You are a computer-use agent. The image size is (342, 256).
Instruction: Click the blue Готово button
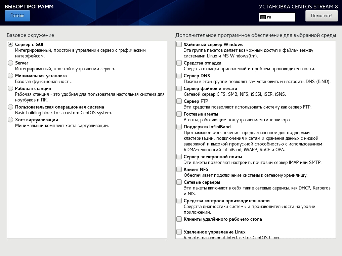tap(17, 16)
